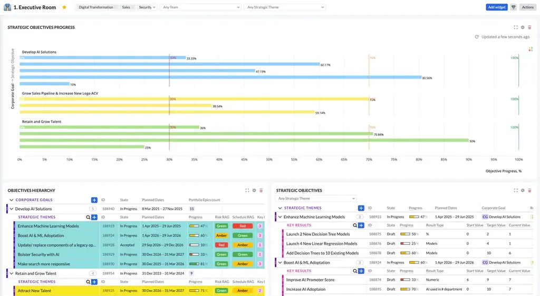Screen dimensions: 540x296
Task: Toggle the Security filter chip
Action: [x=145, y=7]
